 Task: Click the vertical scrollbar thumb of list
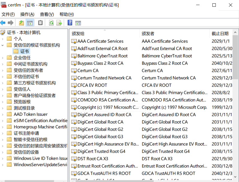(x=235, y=57)
